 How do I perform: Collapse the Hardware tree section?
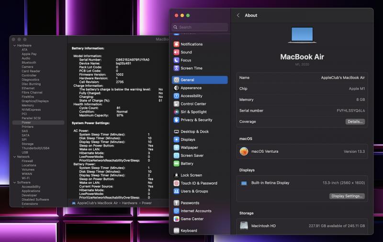tap(15, 45)
